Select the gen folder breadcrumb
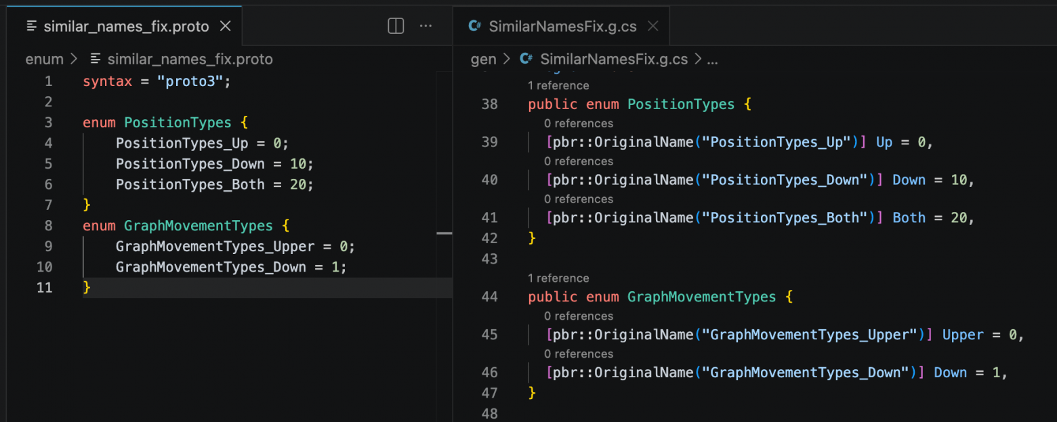The height and width of the screenshot is (422, 1057). pos(483,59)
